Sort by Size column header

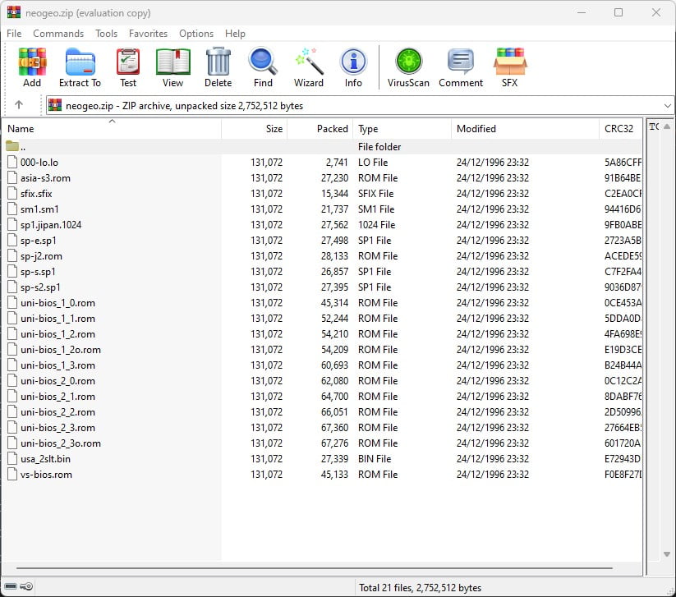pyautogui.click(x=255, y=128)
